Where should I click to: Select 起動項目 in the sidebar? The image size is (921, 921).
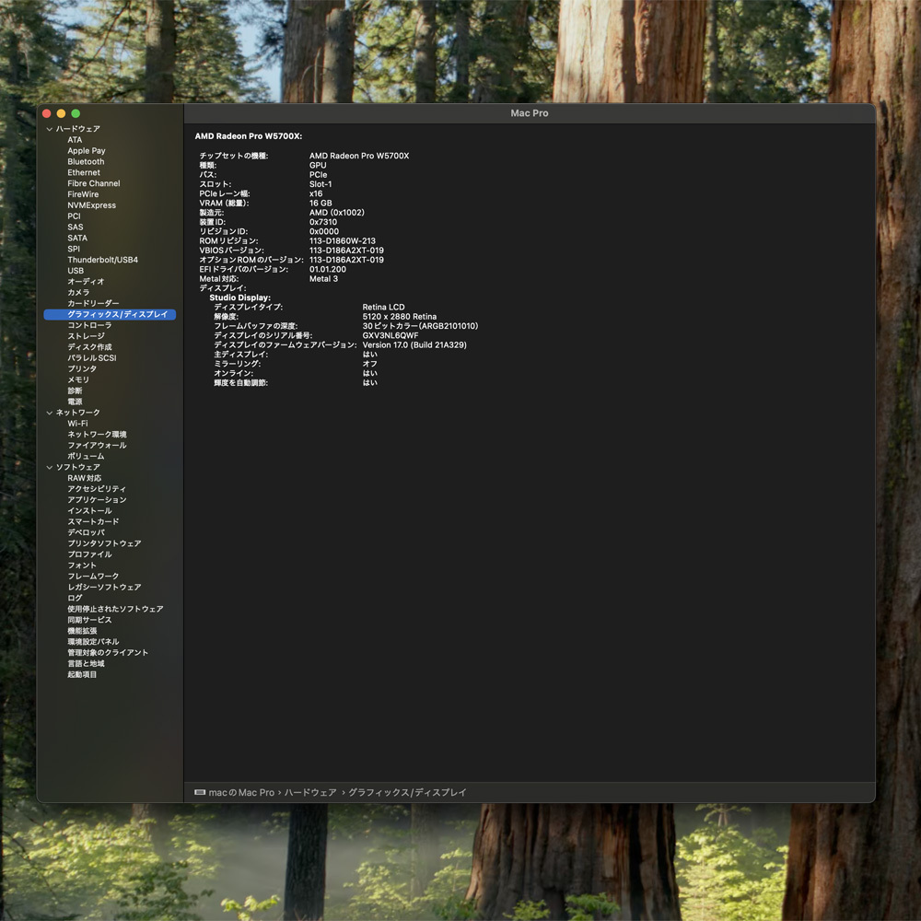coord(82,675)
